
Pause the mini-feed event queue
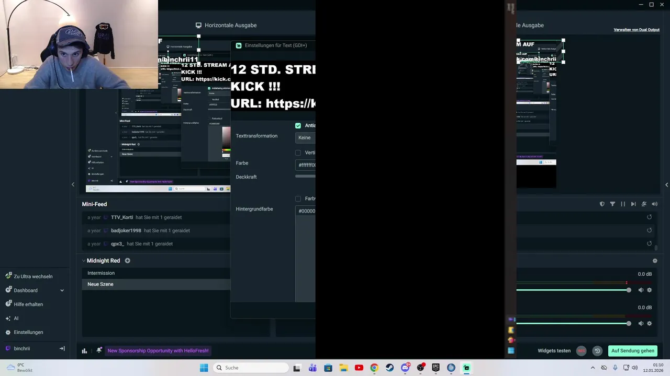(623, 204)
